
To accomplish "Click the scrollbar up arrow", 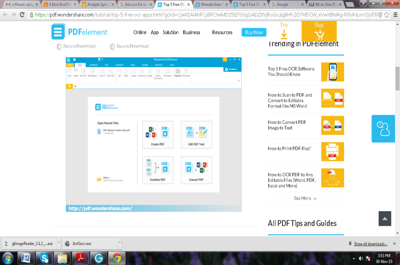I will click(397, 24).
